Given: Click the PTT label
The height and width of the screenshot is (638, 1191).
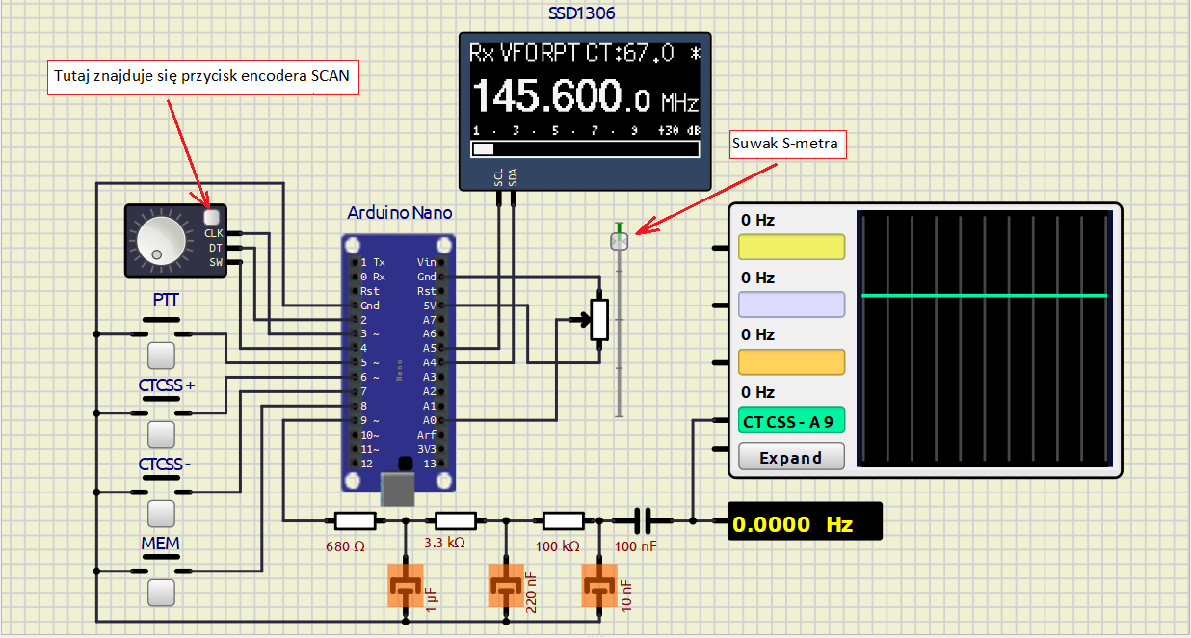Looking at the screenshot, I should [165, 301].
